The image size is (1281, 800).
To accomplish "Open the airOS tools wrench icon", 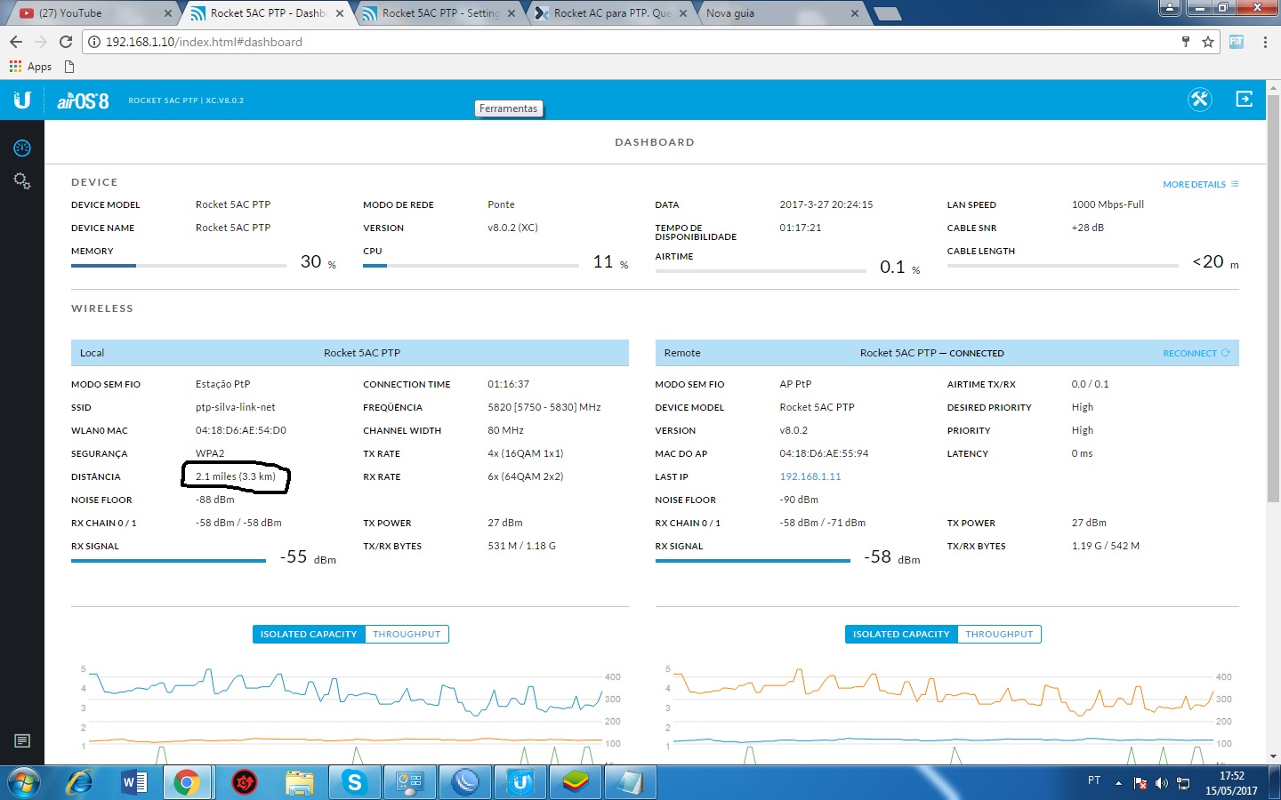I will 1200,100.
